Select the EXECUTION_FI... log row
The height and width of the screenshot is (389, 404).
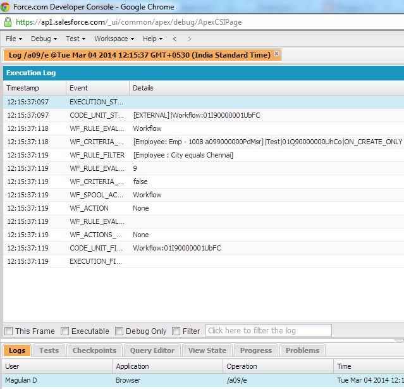204,261
